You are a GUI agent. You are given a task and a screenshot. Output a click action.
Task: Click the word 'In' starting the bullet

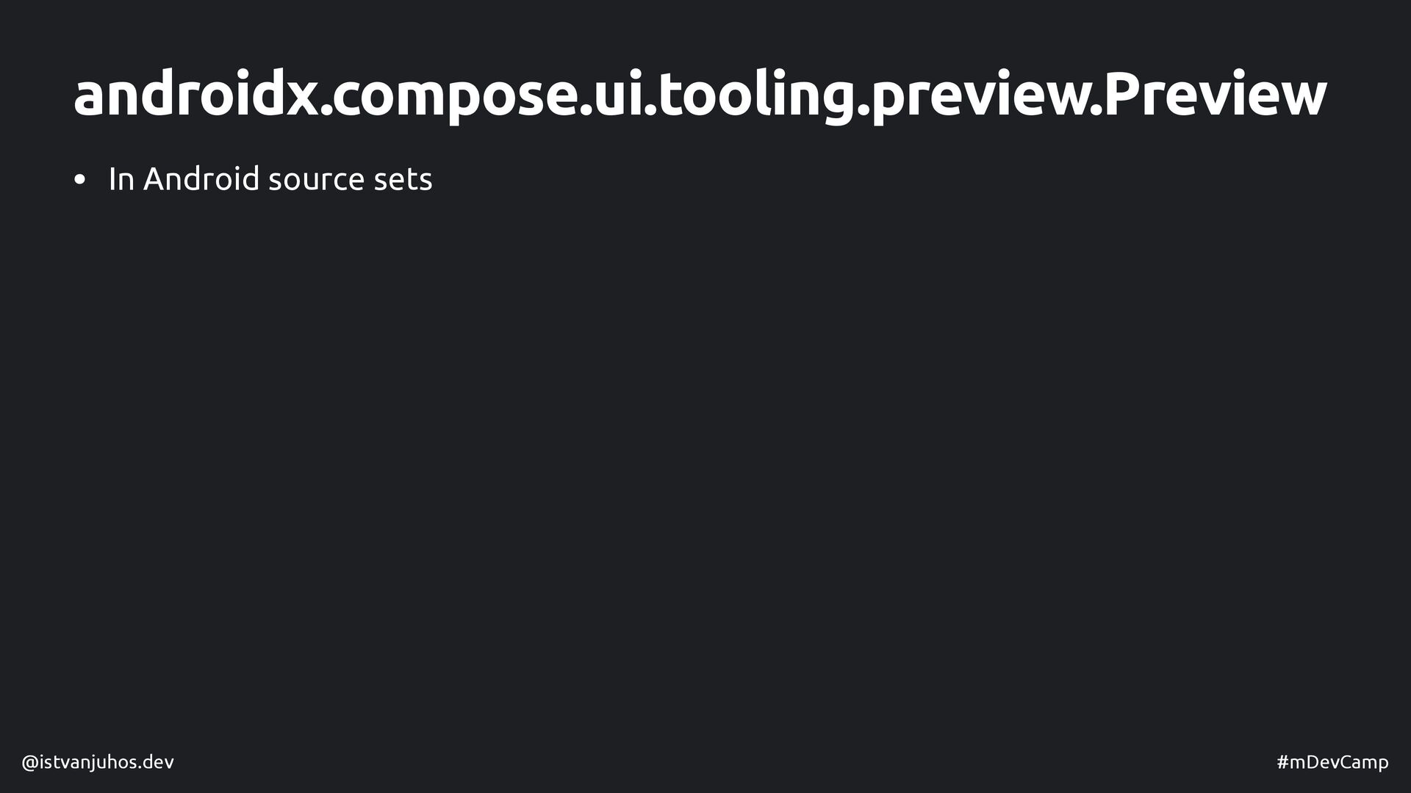(x=121, y=179)
